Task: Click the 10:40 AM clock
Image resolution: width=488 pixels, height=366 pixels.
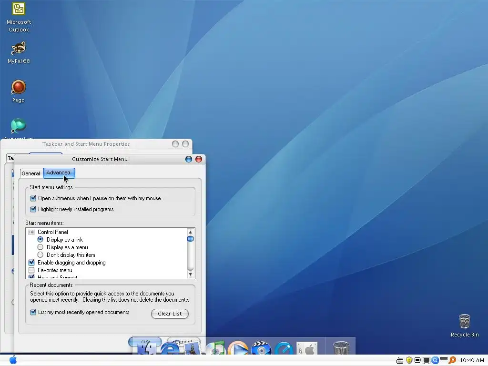Action: coord(472,360)
